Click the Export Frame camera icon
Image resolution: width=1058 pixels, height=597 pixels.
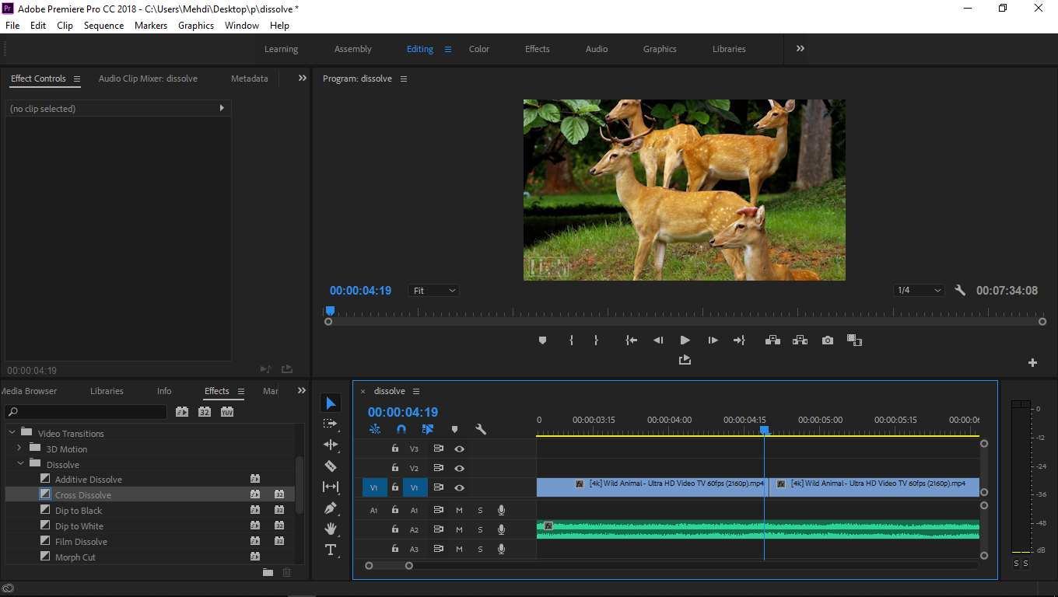coord(828,340)
